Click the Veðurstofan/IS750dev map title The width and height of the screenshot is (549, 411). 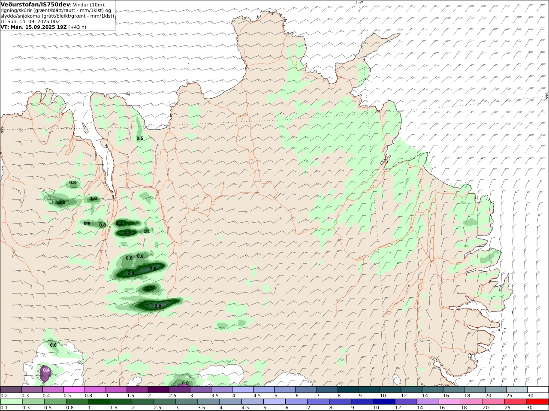coord(35,4)
